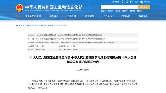The image size is (166, 93).
Task: Click the site search input field
Action: click(119, 7)
